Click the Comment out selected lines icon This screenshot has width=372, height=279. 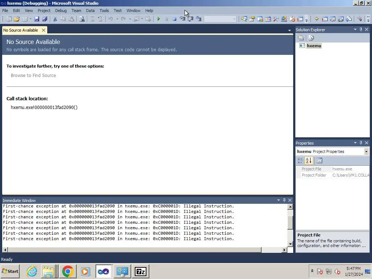click(92, 19)
